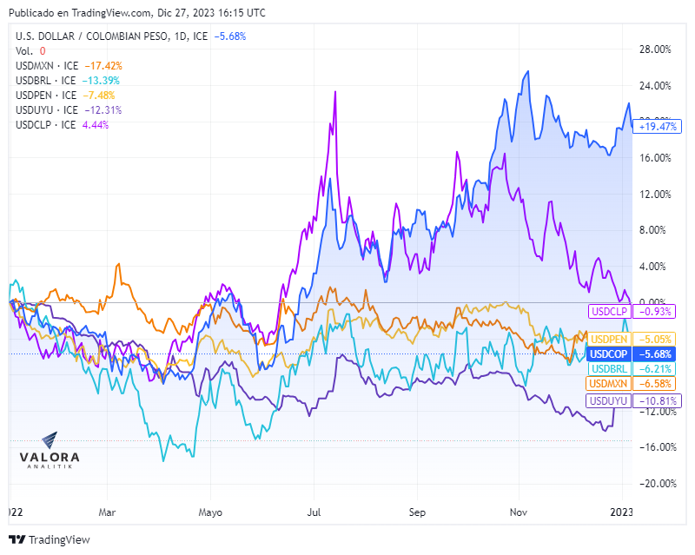Click the USDMXN orange price label

pos(607,383)
